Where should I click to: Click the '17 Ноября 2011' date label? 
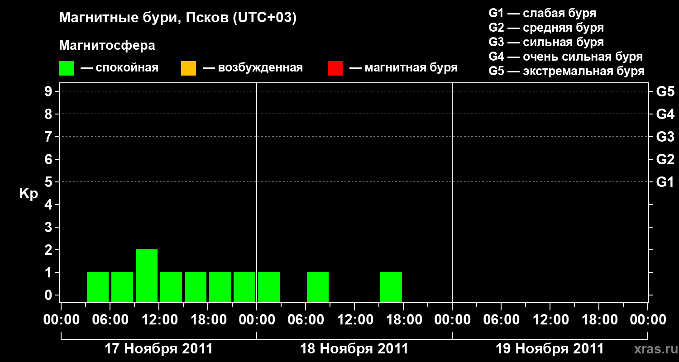tap(159, 349)
